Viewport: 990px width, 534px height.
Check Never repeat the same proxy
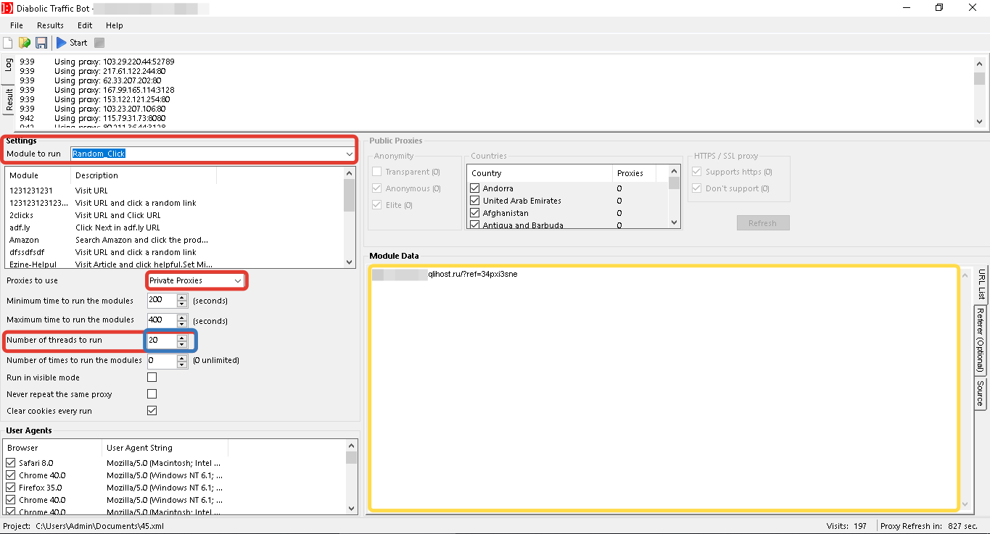coord(152,394)
